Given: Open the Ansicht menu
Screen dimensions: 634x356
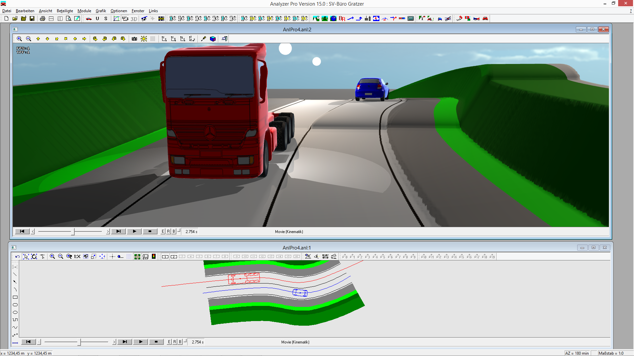Looking at the screenshot, I should click(46, 11).
